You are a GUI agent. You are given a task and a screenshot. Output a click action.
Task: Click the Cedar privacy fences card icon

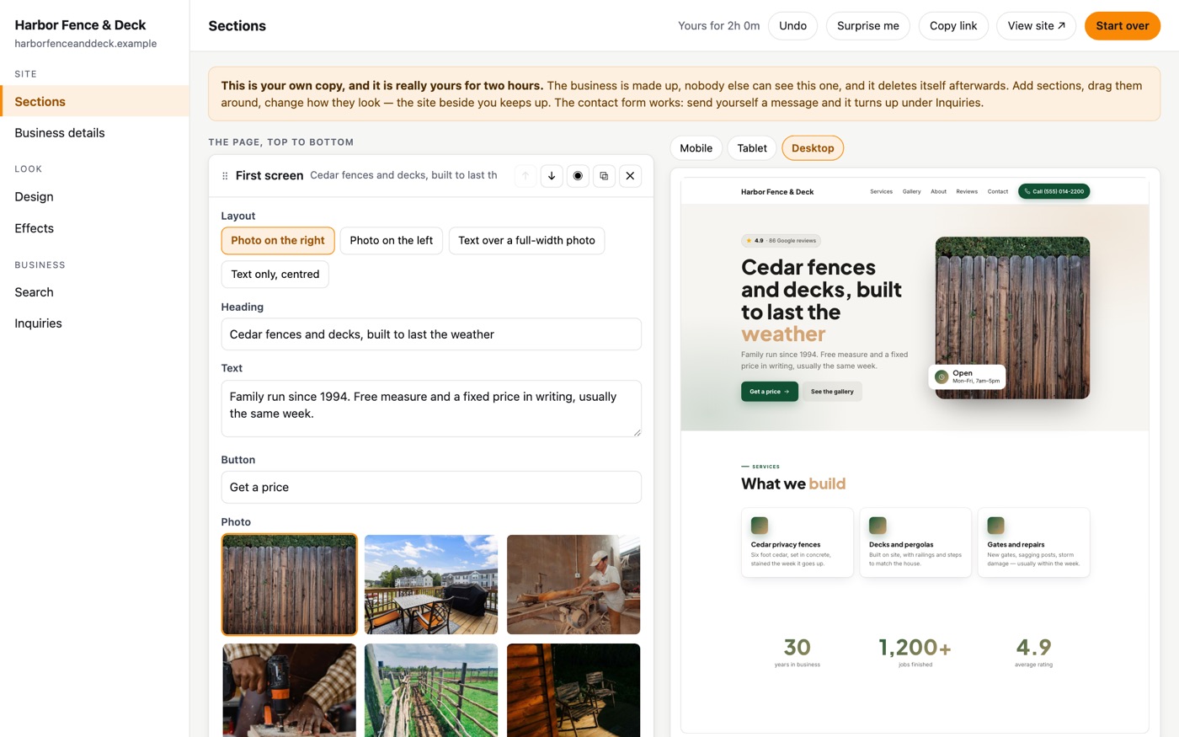pyautogui.click(x=760, y=526)
